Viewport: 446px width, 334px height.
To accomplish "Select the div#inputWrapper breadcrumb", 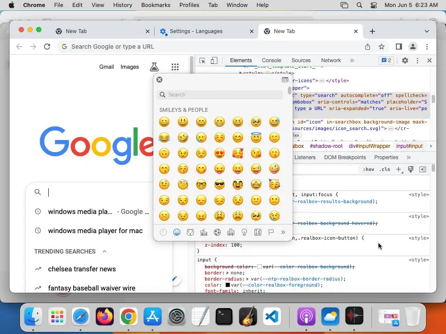I will [x=369, y=146].
